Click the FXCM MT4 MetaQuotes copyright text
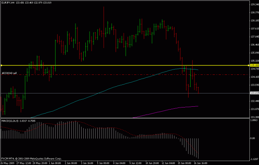 click(31, 158)
